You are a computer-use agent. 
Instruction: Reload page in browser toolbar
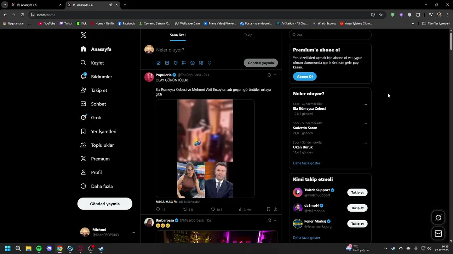pos(22,15)
